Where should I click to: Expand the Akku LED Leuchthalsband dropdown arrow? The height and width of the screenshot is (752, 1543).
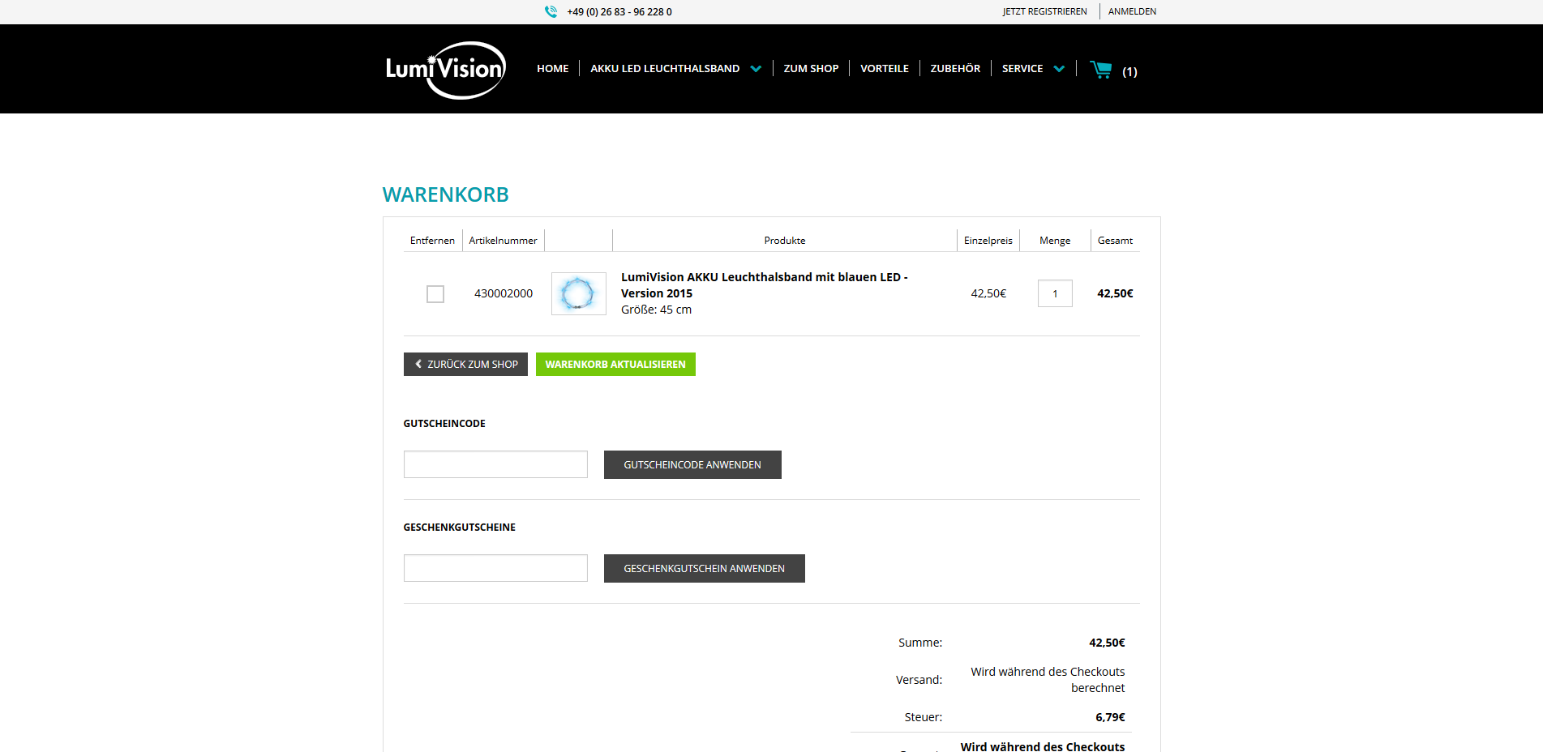pyautogui.click(x=756, y=69)
